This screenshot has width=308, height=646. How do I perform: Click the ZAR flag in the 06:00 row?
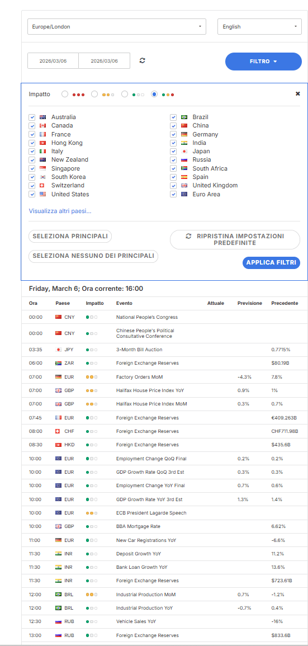[58, 363]
